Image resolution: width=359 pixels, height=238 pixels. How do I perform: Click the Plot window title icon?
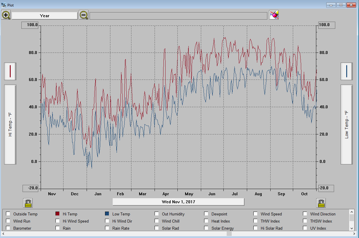click(4, 5)
